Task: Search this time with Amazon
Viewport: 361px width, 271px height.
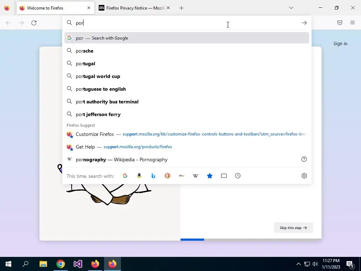Action: coord(139,176)
